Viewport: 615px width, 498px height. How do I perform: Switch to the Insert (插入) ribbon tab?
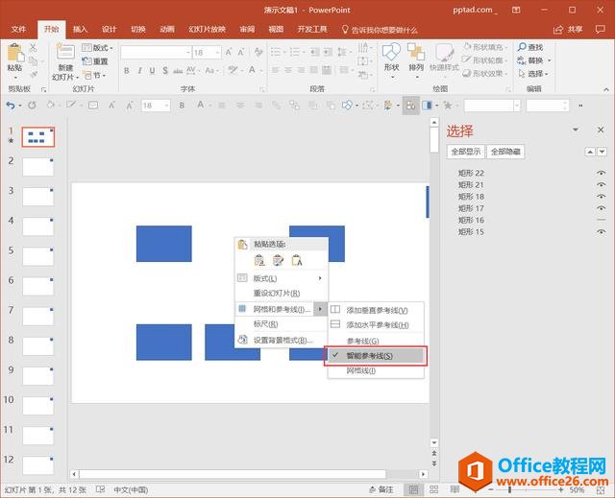pyautogui.click(x=80, y=30)
